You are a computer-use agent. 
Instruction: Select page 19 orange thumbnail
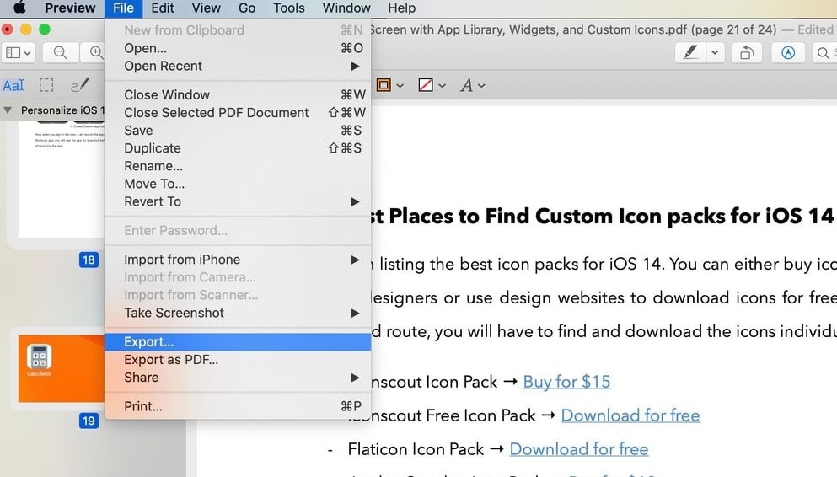[61, 368]
